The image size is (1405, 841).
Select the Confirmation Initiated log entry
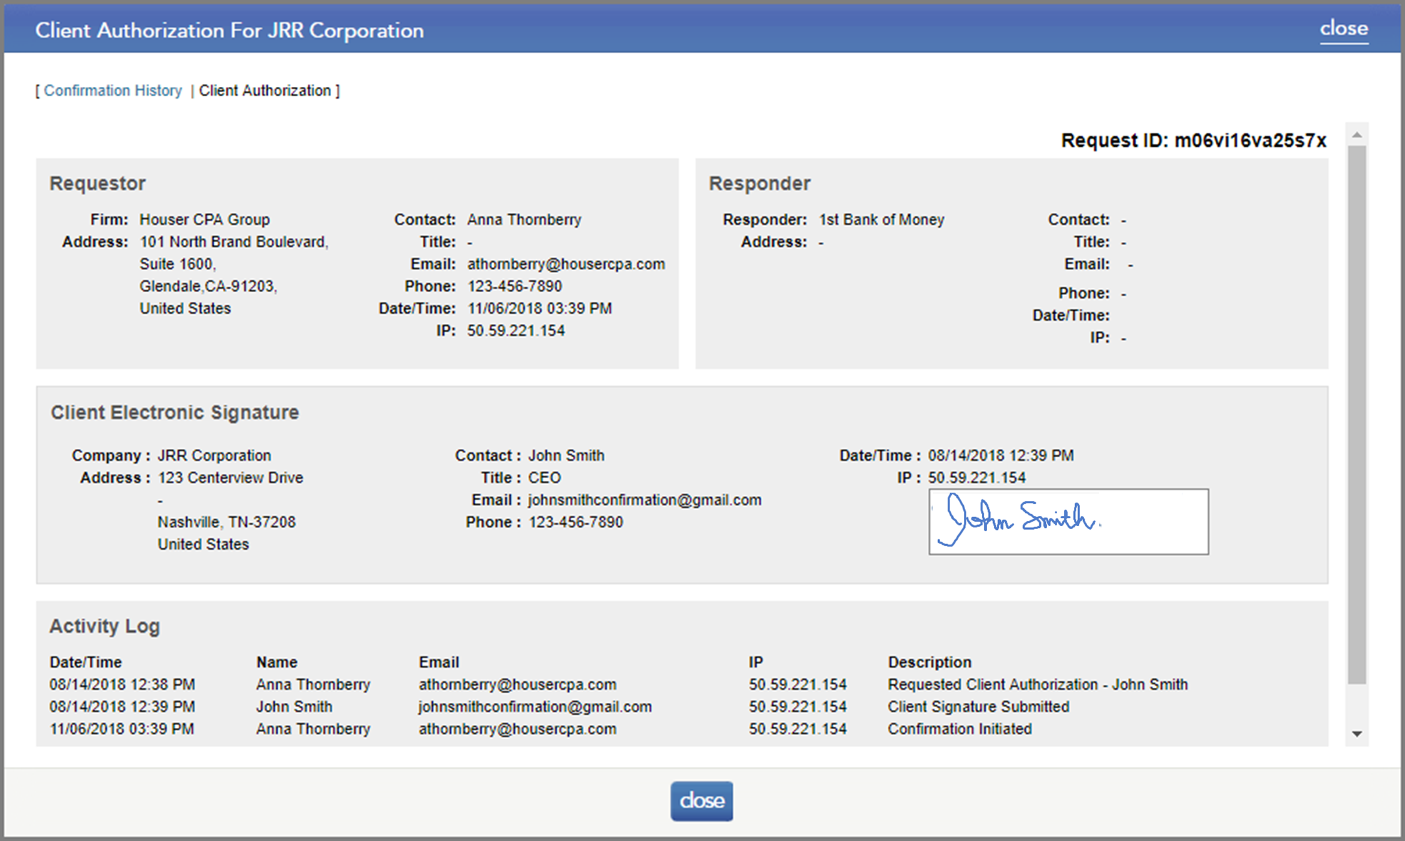coord(959,729)
